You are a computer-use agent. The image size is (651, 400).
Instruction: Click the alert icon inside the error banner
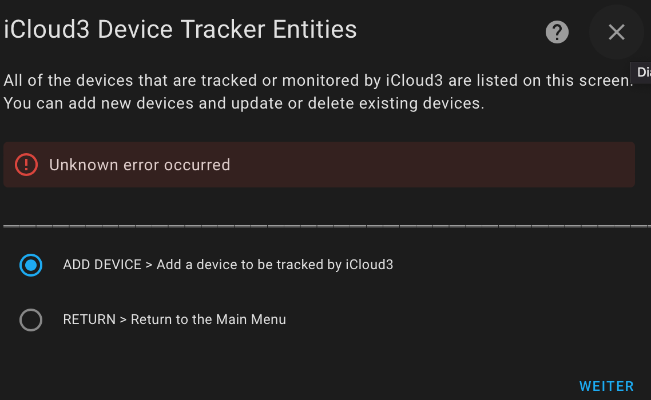[26, 165]
